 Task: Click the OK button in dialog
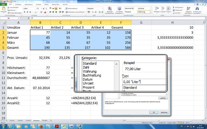point(154,112)
